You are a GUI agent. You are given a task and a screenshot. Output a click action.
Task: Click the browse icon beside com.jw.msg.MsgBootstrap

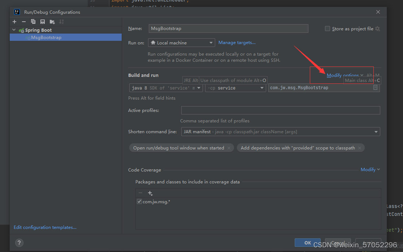pos(375,87)
